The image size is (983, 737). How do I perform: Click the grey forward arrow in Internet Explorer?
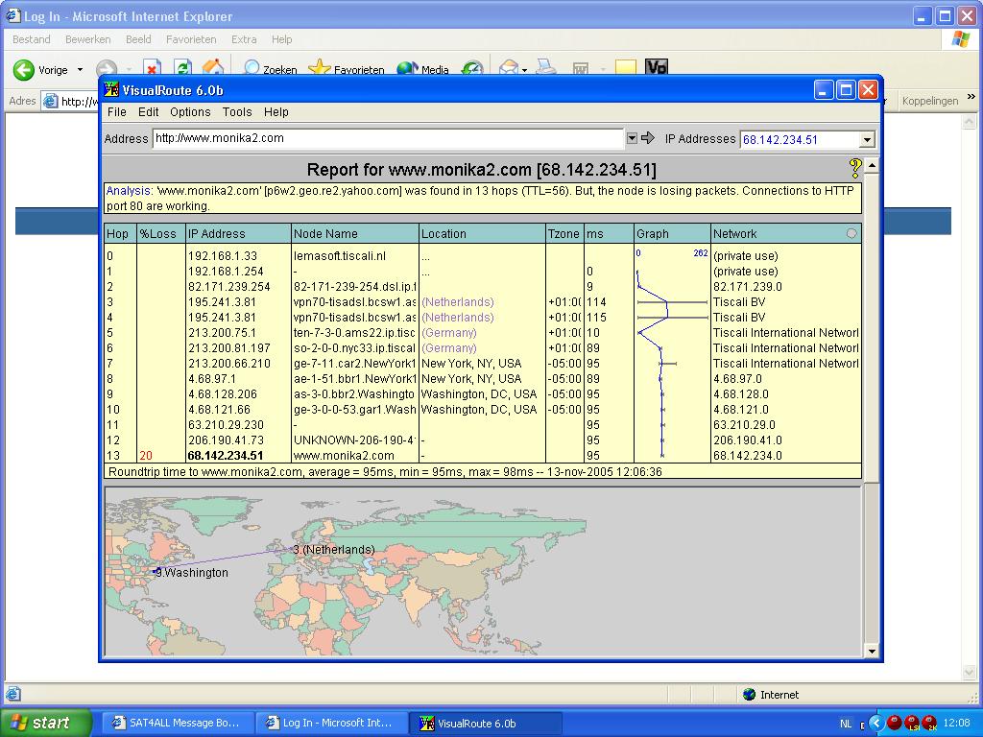click(x=107, y=69)
